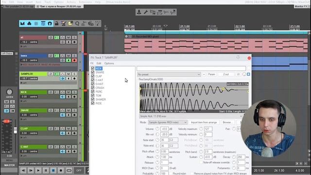
Task: Solo the SAMPLER track
Action: [x=74, y=74]
